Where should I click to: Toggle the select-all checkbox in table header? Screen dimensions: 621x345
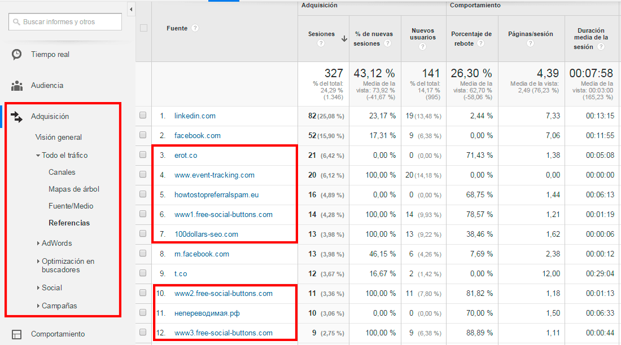pos(143,28)
